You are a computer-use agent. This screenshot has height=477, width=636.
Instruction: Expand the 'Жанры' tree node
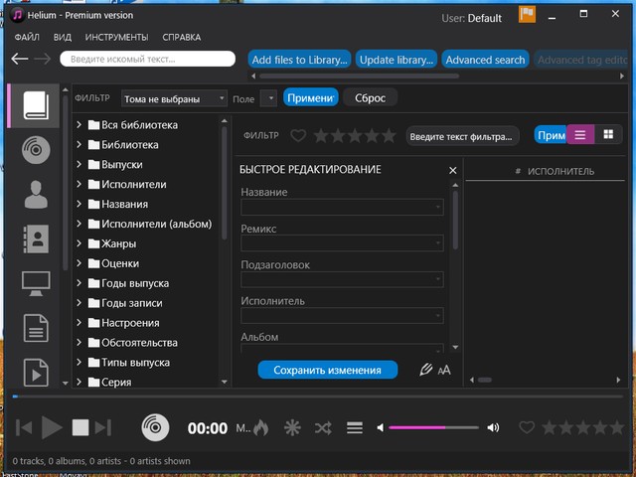(79, 243)
